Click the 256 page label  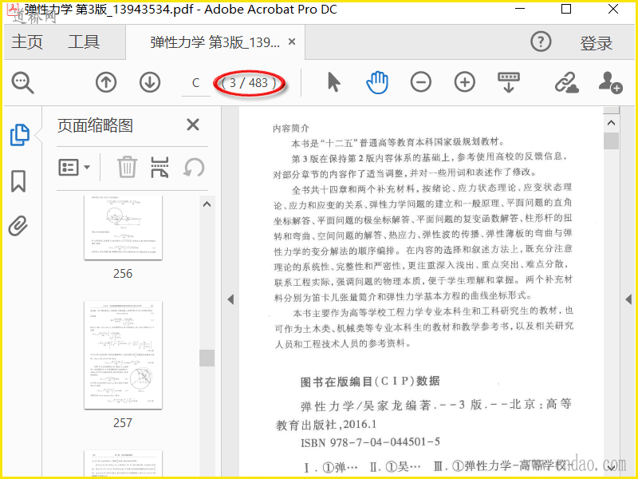[x=123, y=274]
